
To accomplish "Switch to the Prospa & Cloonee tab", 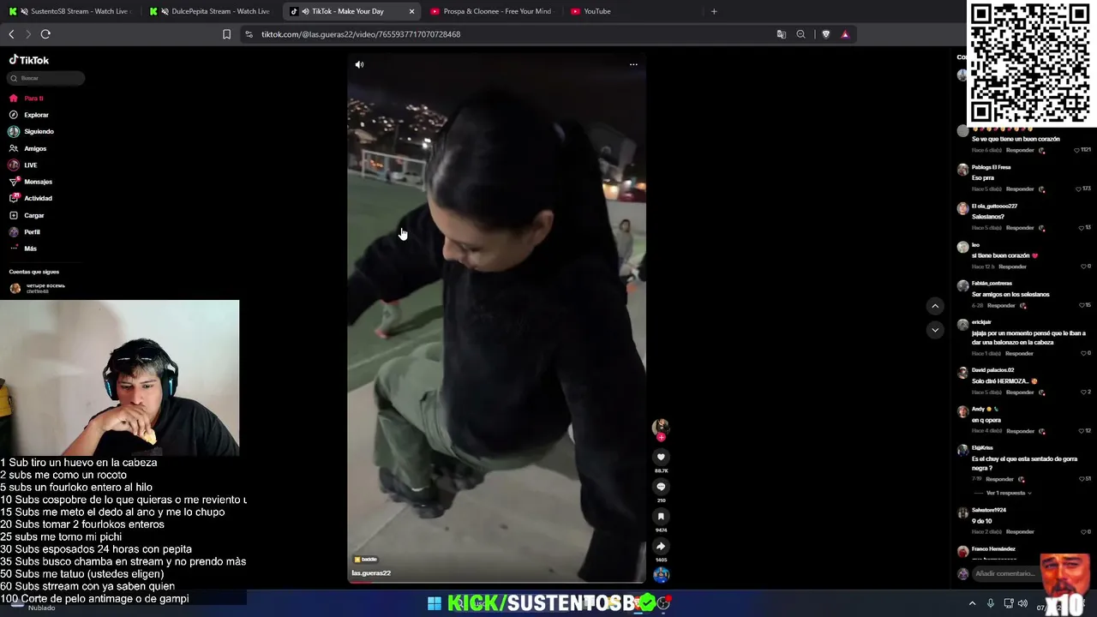I will 492,11.
